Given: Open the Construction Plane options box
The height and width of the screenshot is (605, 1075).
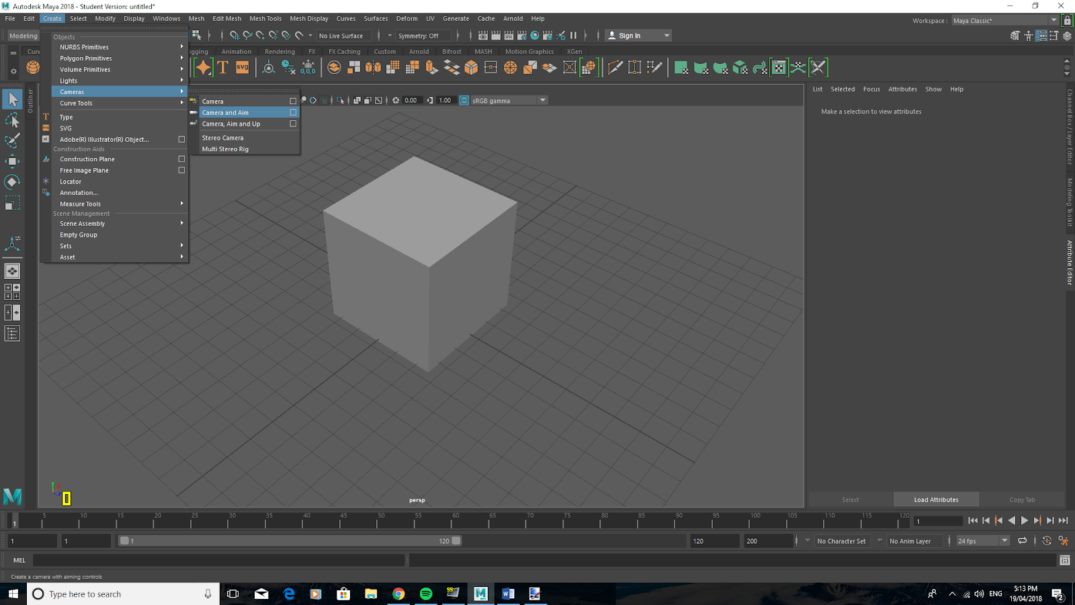Looking at the screenshot, I should pyautogui.click(x=181, y=159).
